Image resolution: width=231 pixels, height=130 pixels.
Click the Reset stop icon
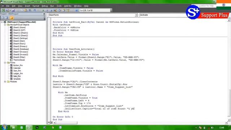point(51,10)
